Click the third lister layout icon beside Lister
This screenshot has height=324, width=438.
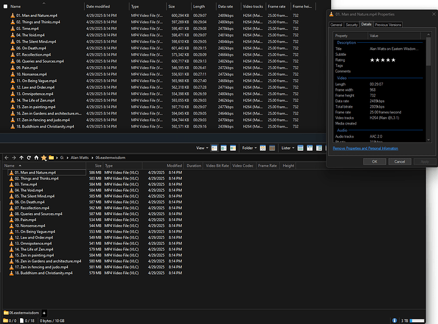tap(319, 148)
